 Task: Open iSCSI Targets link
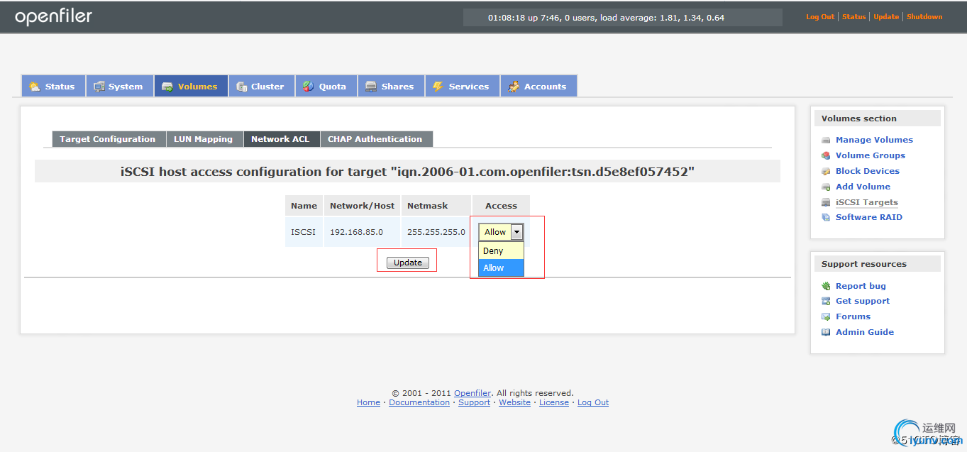(867, 202)
